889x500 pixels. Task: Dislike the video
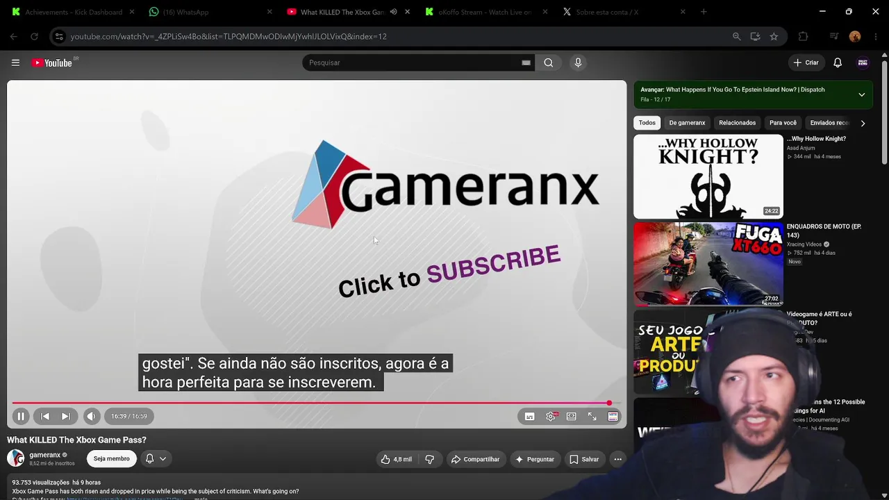[430, 459]
